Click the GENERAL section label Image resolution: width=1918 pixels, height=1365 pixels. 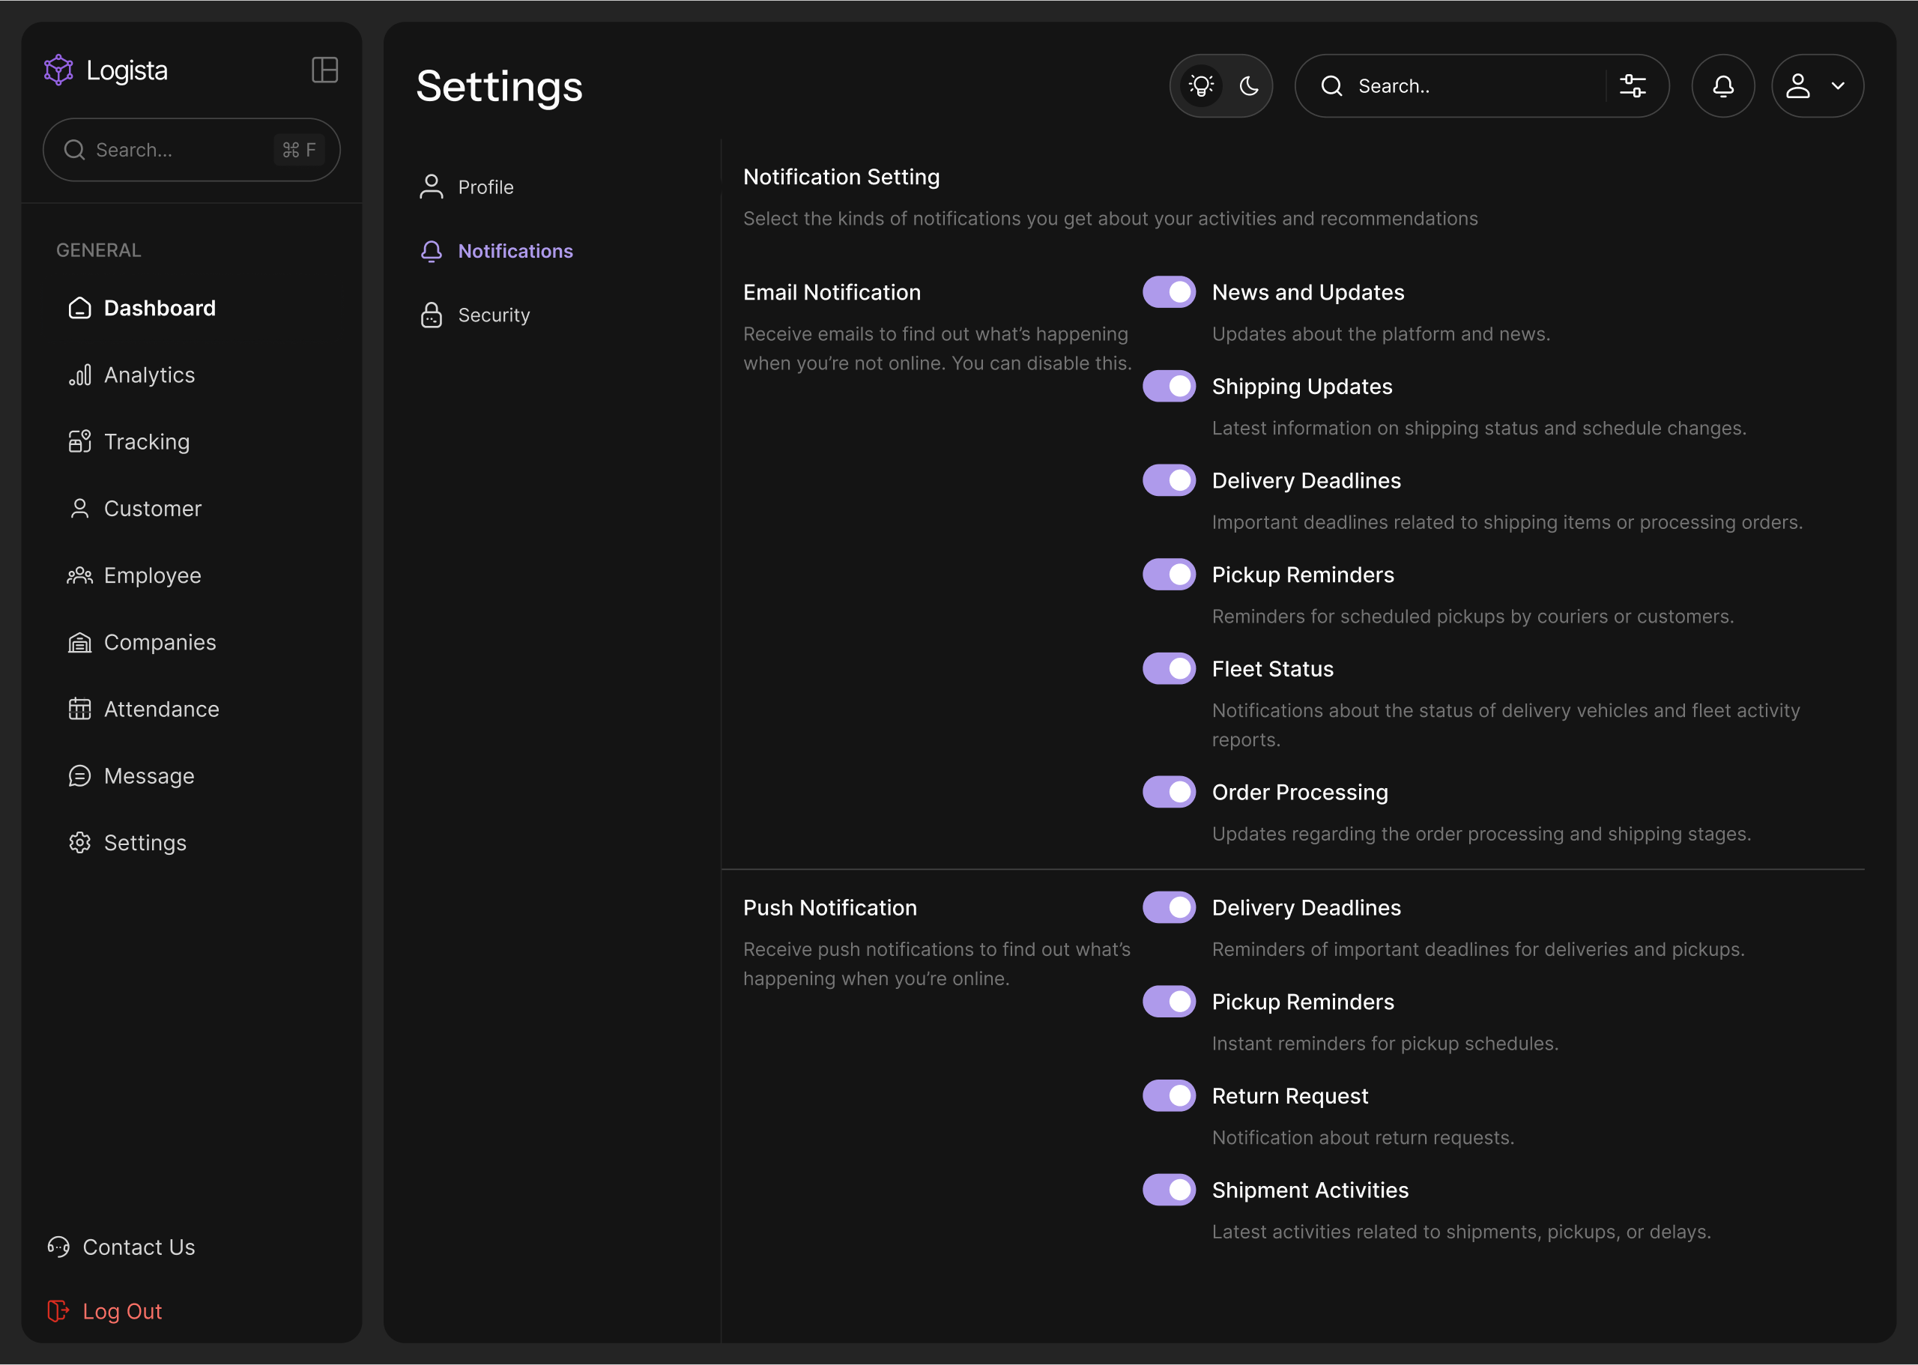pyautogui.click(x=98, y=249)
